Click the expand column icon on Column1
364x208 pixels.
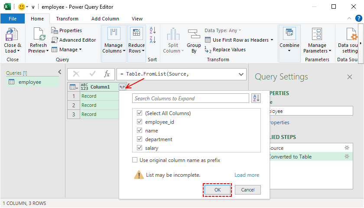point(122,87)
